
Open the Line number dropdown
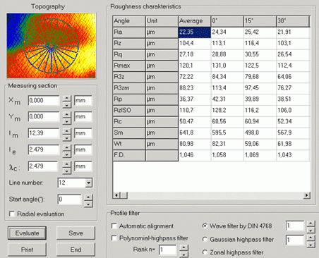(x=89, y=183)
